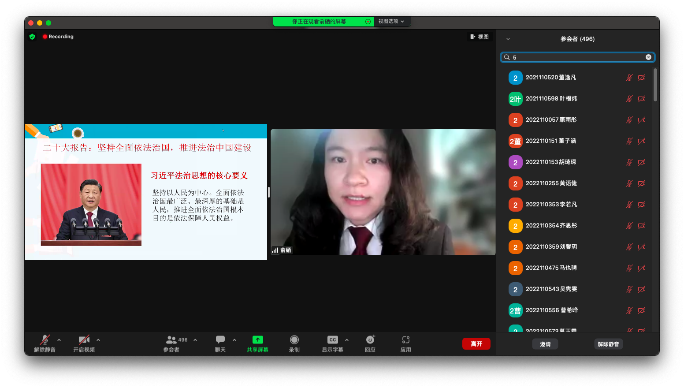
Task: Click the green share screen icon
Action: tap(257, 340)
